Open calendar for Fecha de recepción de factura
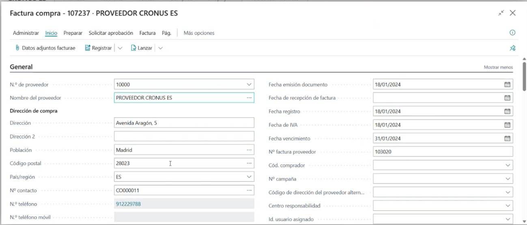Screen dimensions: 527x225 click(x=507, y=98)
